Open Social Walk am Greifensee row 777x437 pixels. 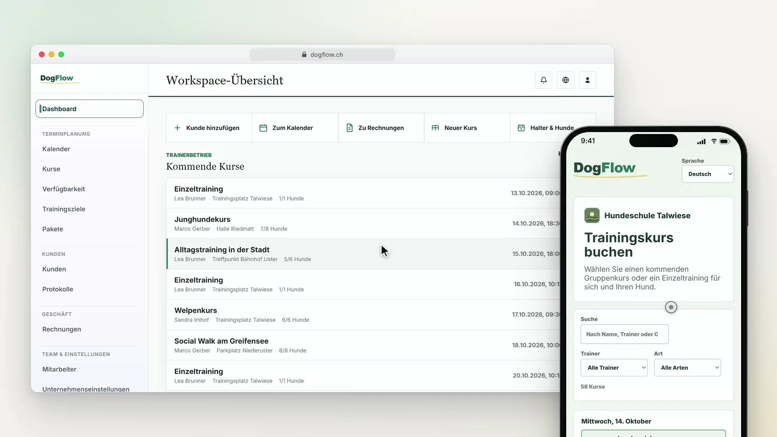point(363,345)
